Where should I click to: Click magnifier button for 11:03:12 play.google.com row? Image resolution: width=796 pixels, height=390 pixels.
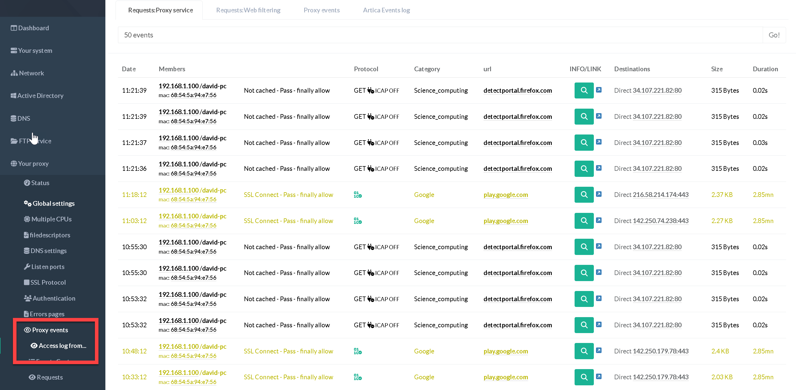pyautogui.click(x=584, y=221)
